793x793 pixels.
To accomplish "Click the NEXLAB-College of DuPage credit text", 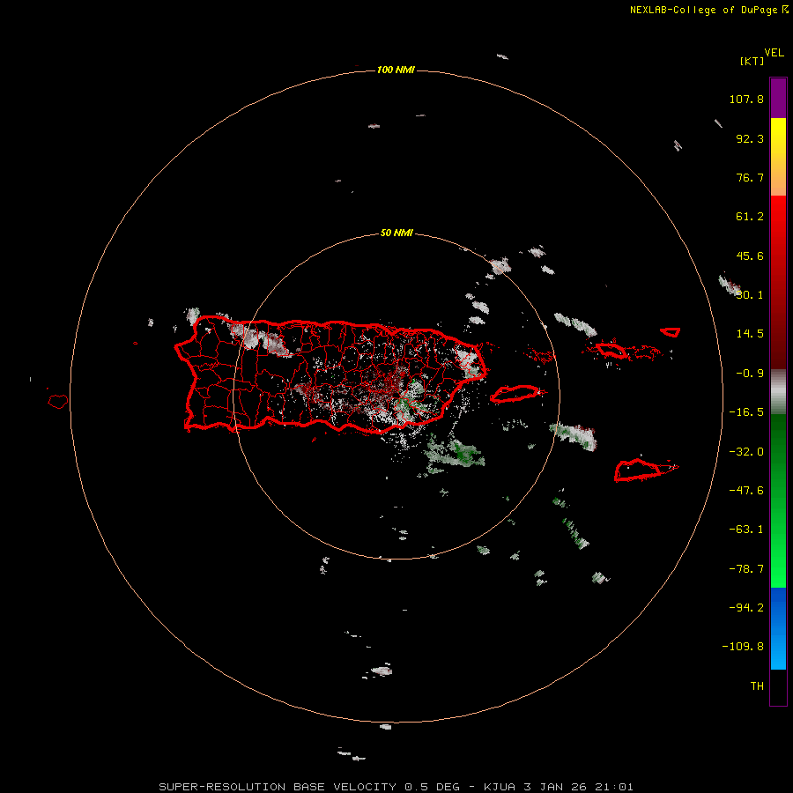I will 709,10.
